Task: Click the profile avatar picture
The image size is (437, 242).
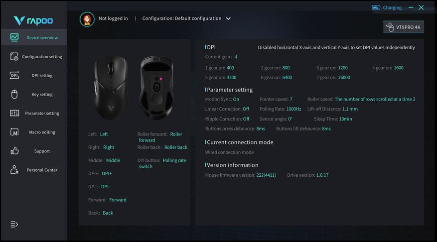Action: (87, 19)
